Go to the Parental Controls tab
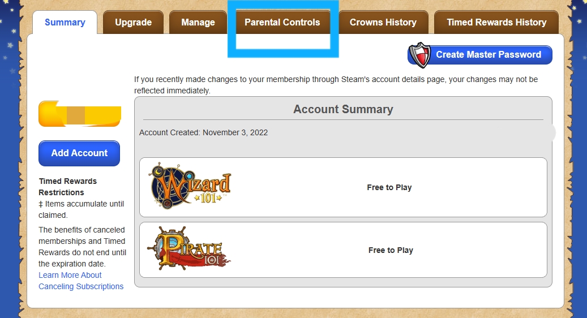 coord(282,23)
